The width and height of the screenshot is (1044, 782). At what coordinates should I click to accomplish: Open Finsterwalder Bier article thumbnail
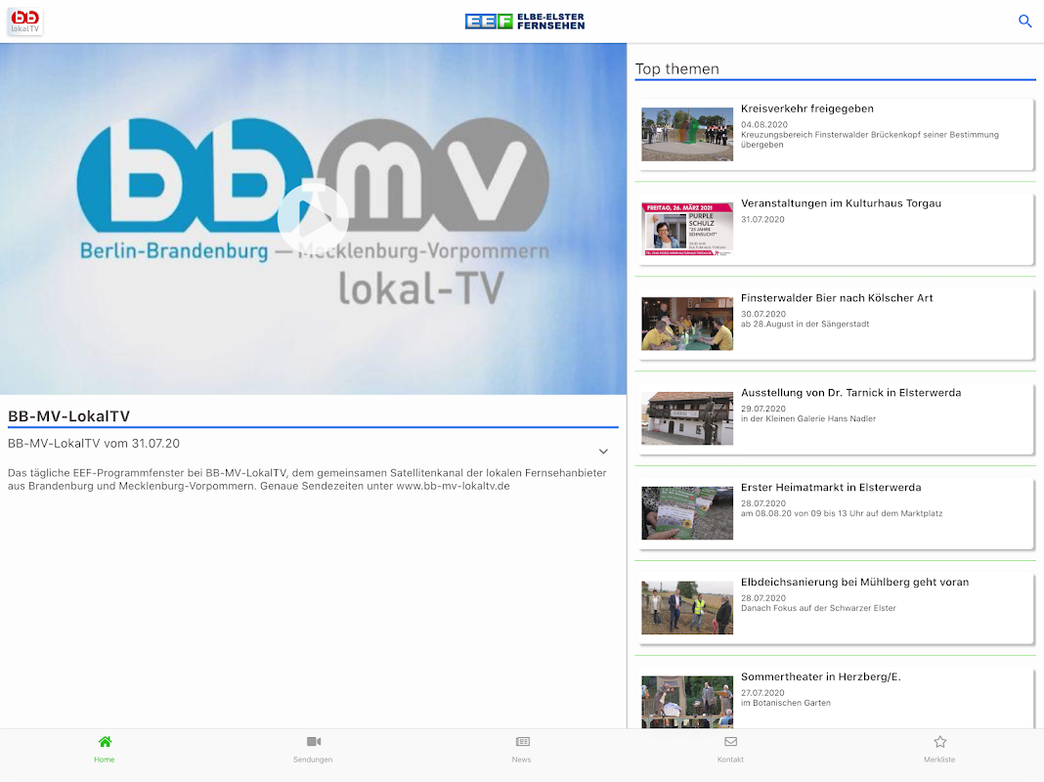(687, 324)
